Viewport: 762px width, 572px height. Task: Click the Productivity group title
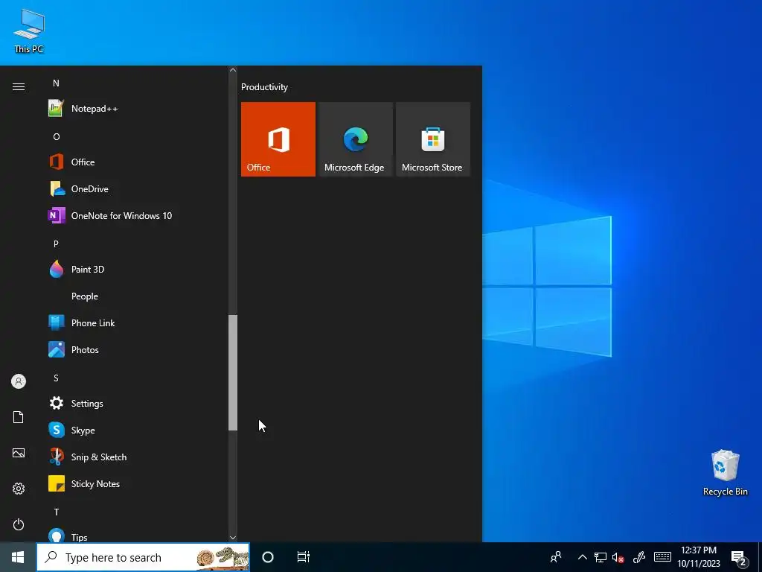coord(264,87)
